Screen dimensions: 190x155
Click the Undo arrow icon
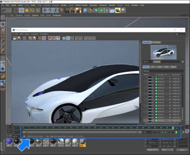[x=3, y=10]
